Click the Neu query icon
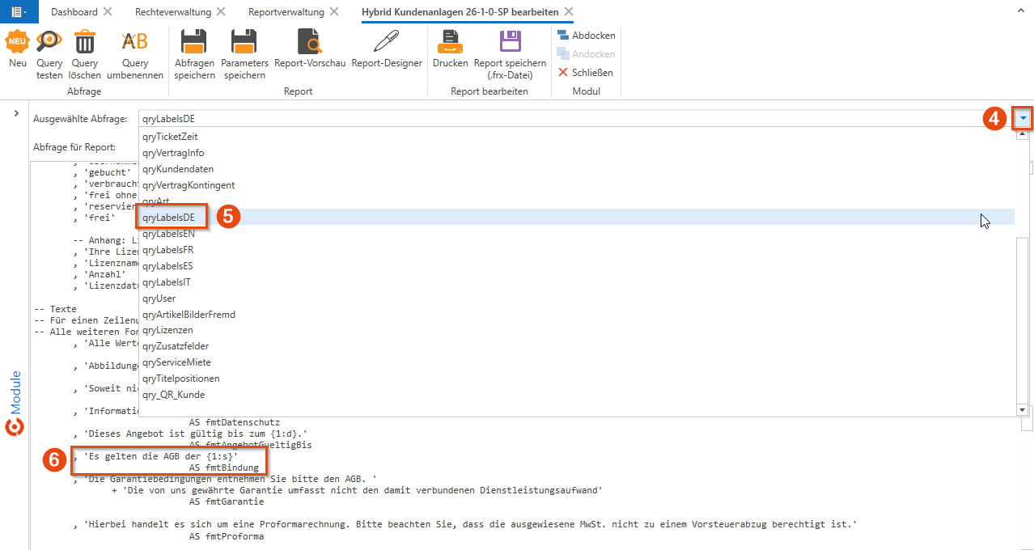This screenshot has height=550, width=1034. pyautogui.click(x=17, y=40)
